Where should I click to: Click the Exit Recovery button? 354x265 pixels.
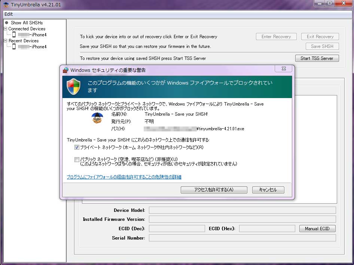click(320, 37)
